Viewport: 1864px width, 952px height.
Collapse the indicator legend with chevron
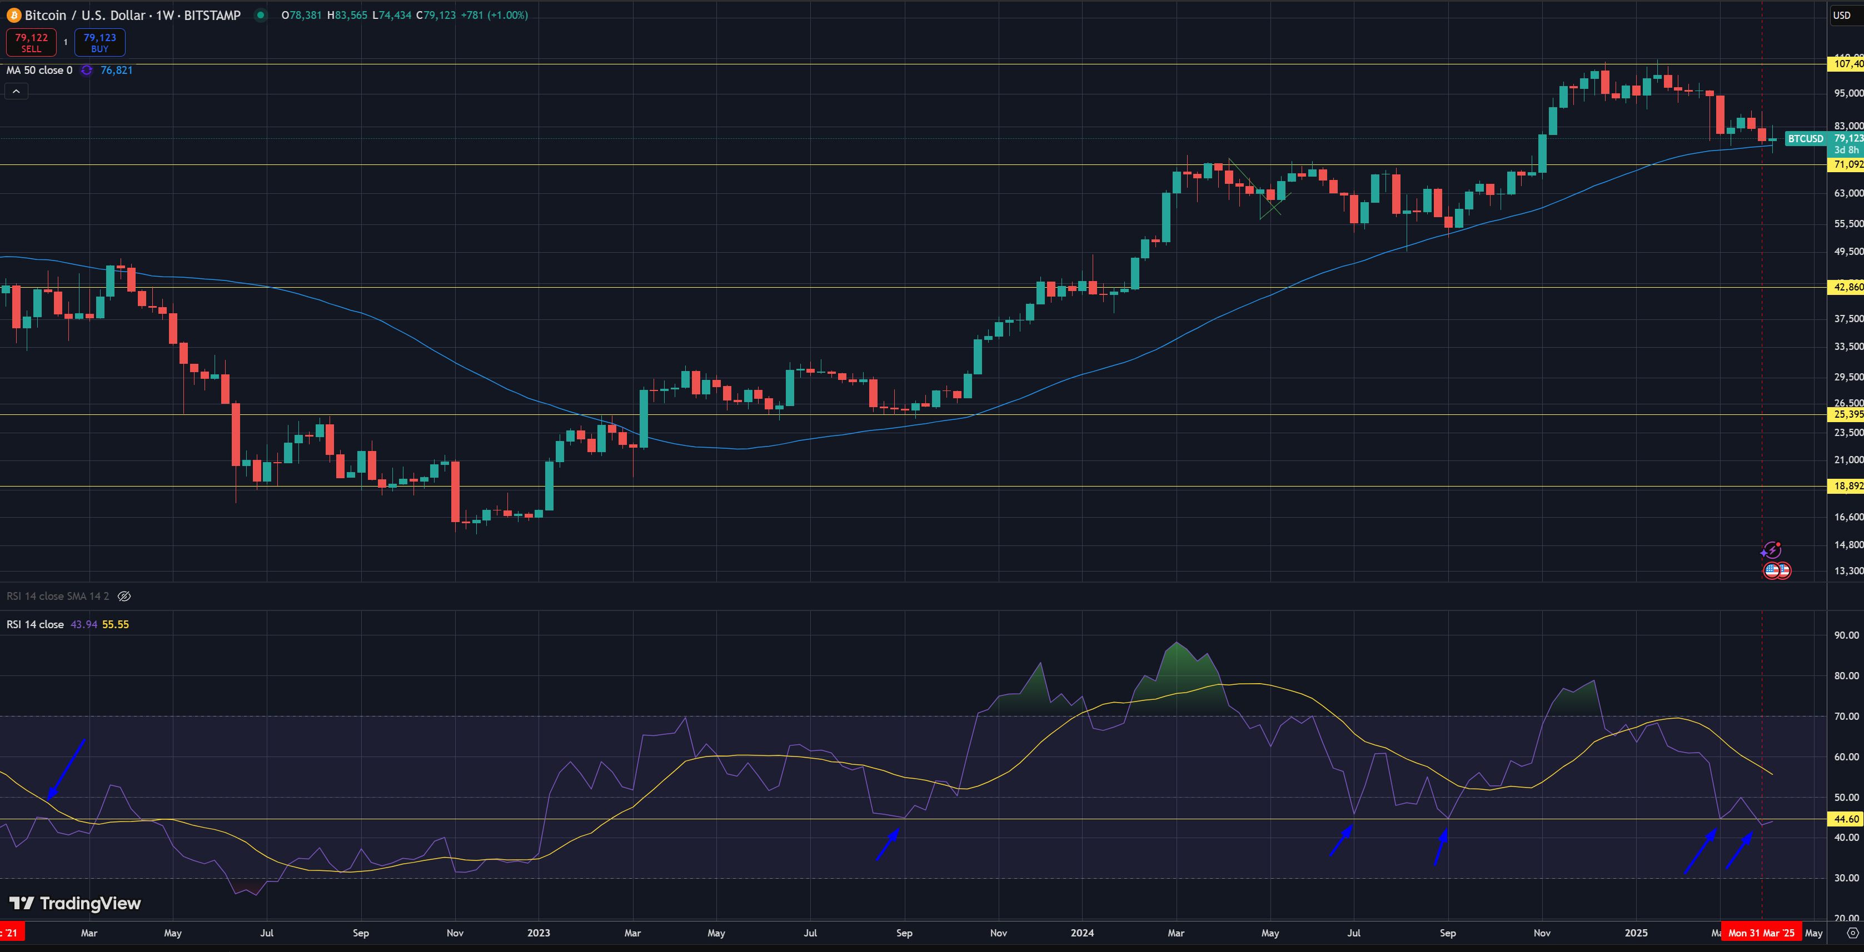tap(16, 91)
